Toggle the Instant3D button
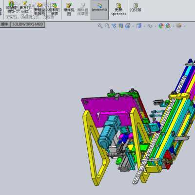The width and height of the screenshot is (195, 195). click(99, 10)
